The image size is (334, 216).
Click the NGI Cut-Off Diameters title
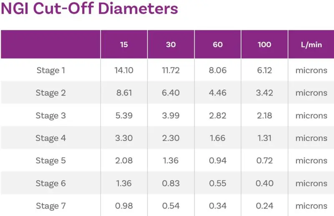click(x=89, y=8)
